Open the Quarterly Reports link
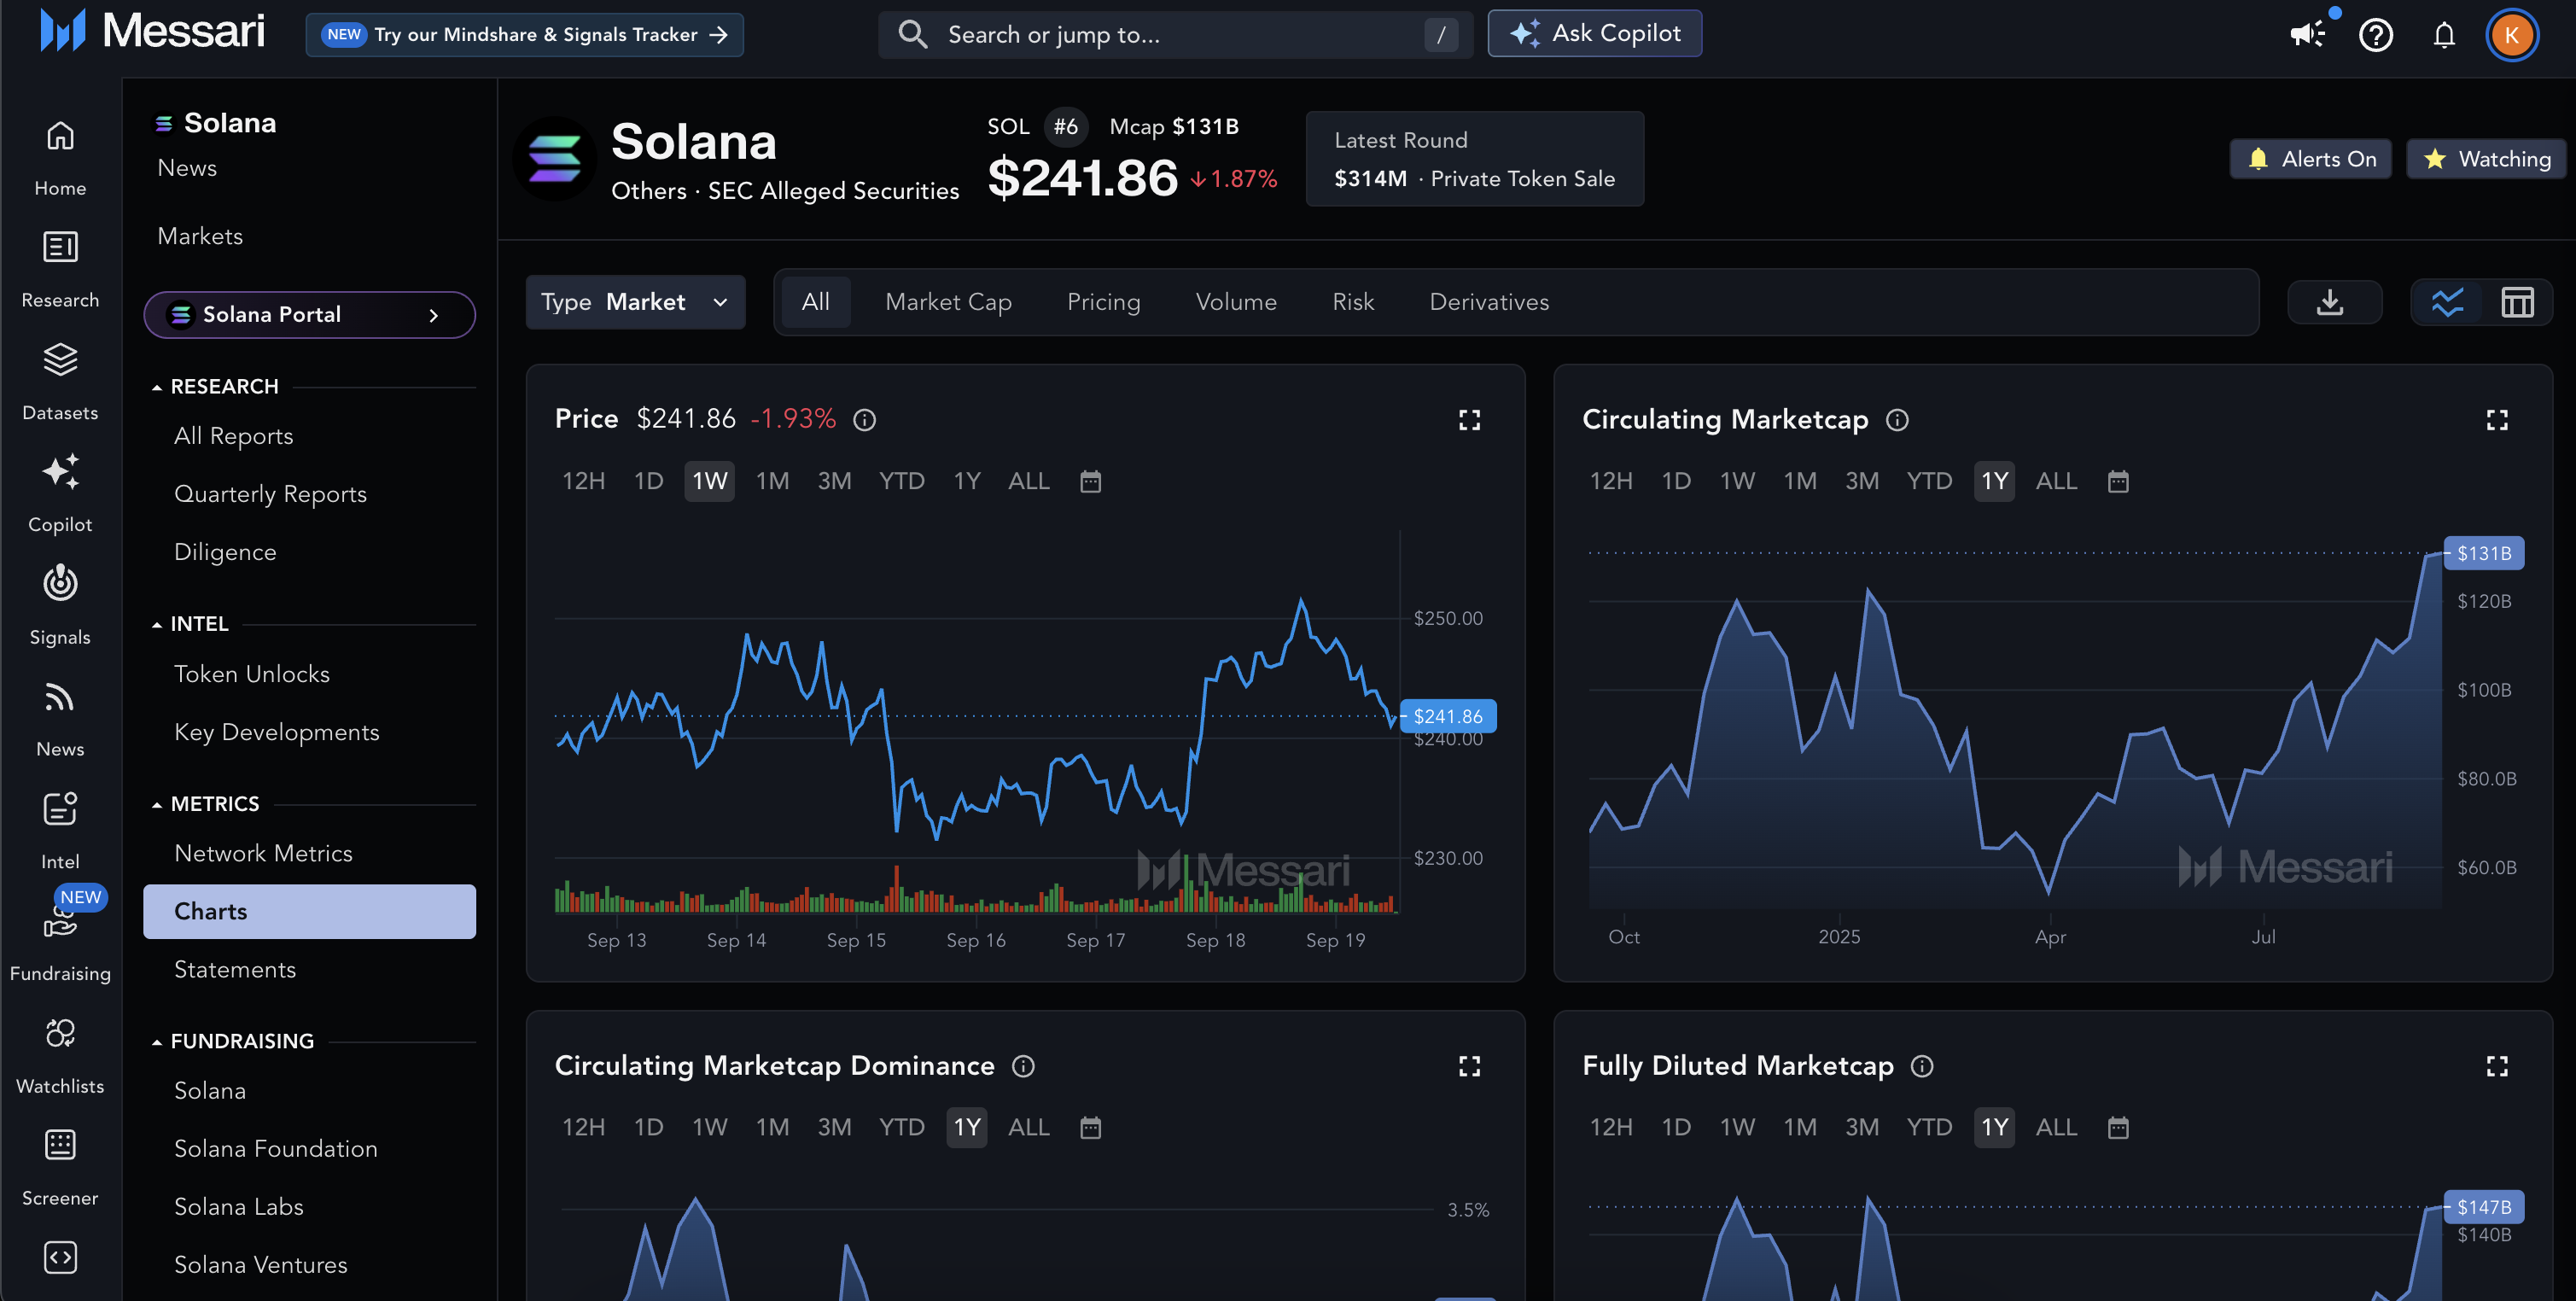Screen dimensions: 2576x1301 click(x=270, y=495)
